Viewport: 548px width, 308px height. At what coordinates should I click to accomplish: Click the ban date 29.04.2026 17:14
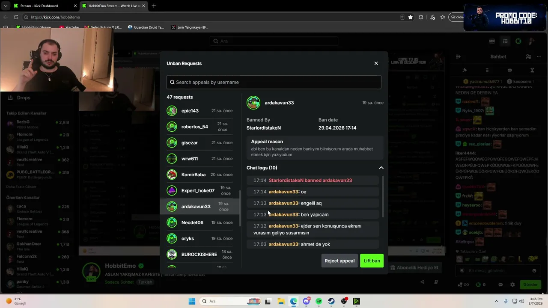pyautogui.click(x=337, y=128)
